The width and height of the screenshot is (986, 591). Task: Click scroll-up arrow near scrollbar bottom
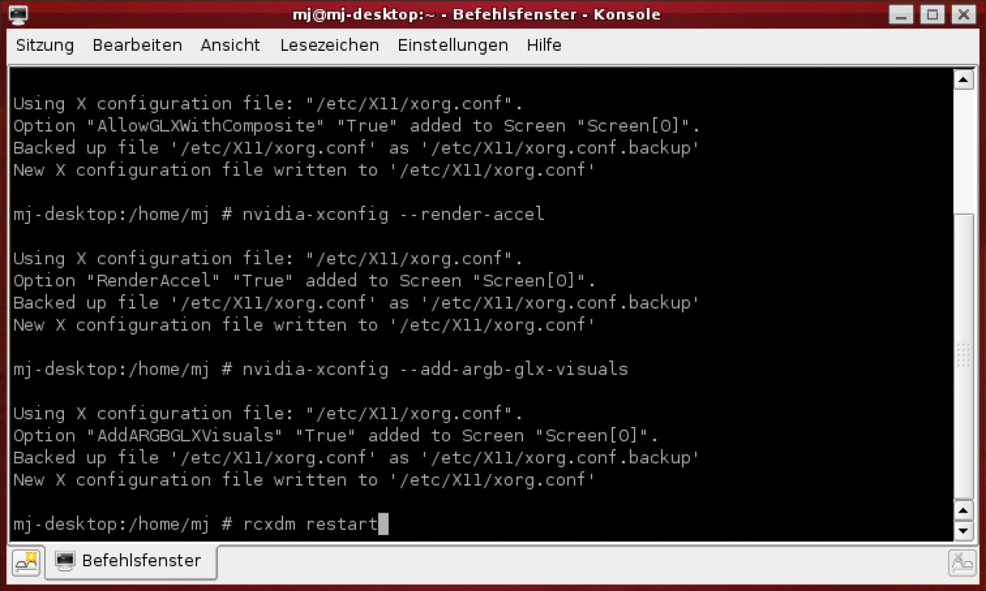964,510
